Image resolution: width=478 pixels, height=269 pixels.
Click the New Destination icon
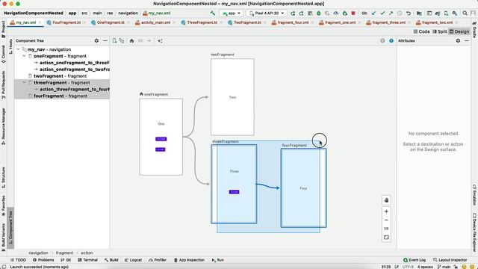pyautogui.click(x=114, y=40)
